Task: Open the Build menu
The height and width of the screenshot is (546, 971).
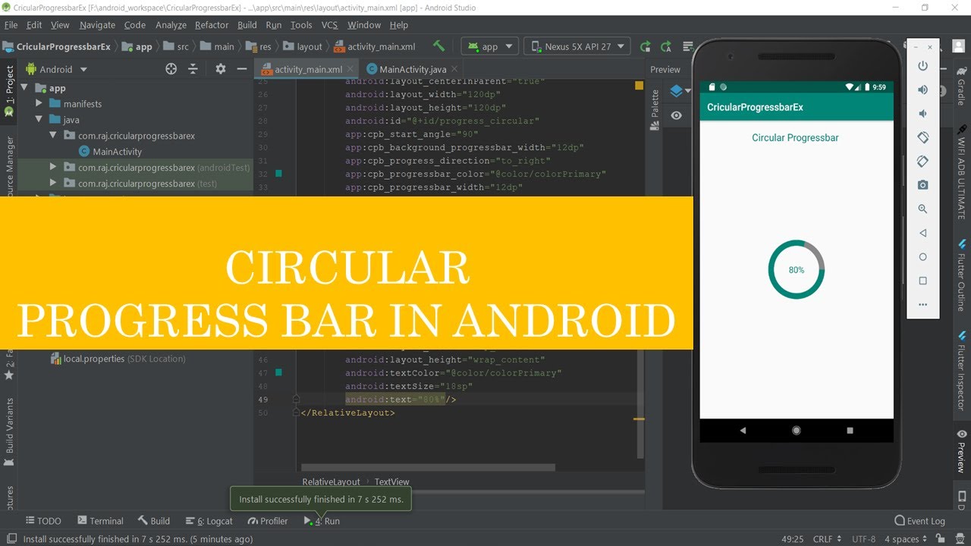Action: pyautogui.click(x=247, y=25)
